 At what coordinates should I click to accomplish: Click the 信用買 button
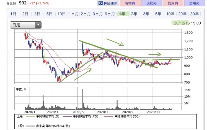[173, 3]
